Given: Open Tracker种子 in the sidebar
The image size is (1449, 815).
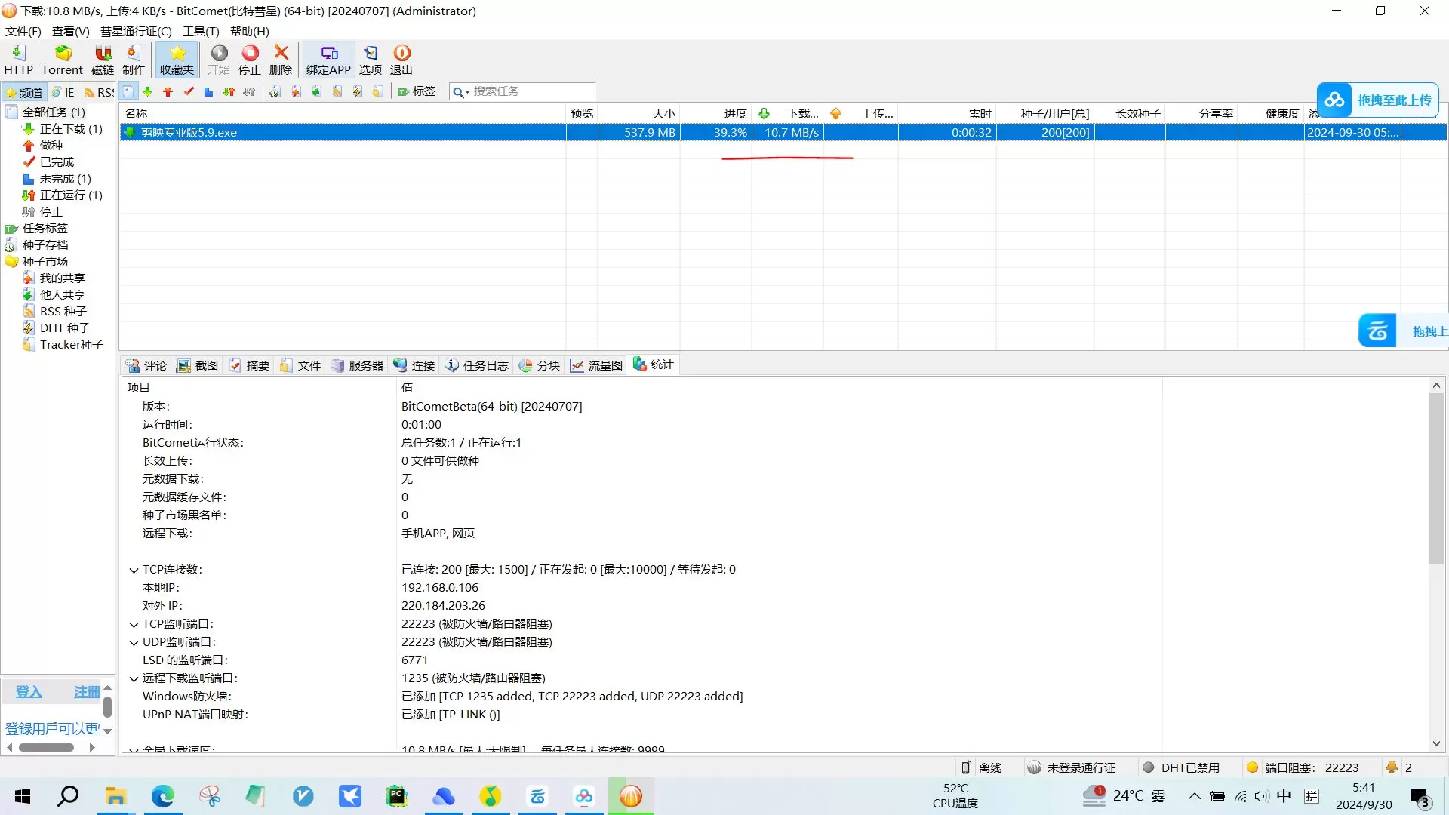Looking at the screenshot, I should coord(72,345).
